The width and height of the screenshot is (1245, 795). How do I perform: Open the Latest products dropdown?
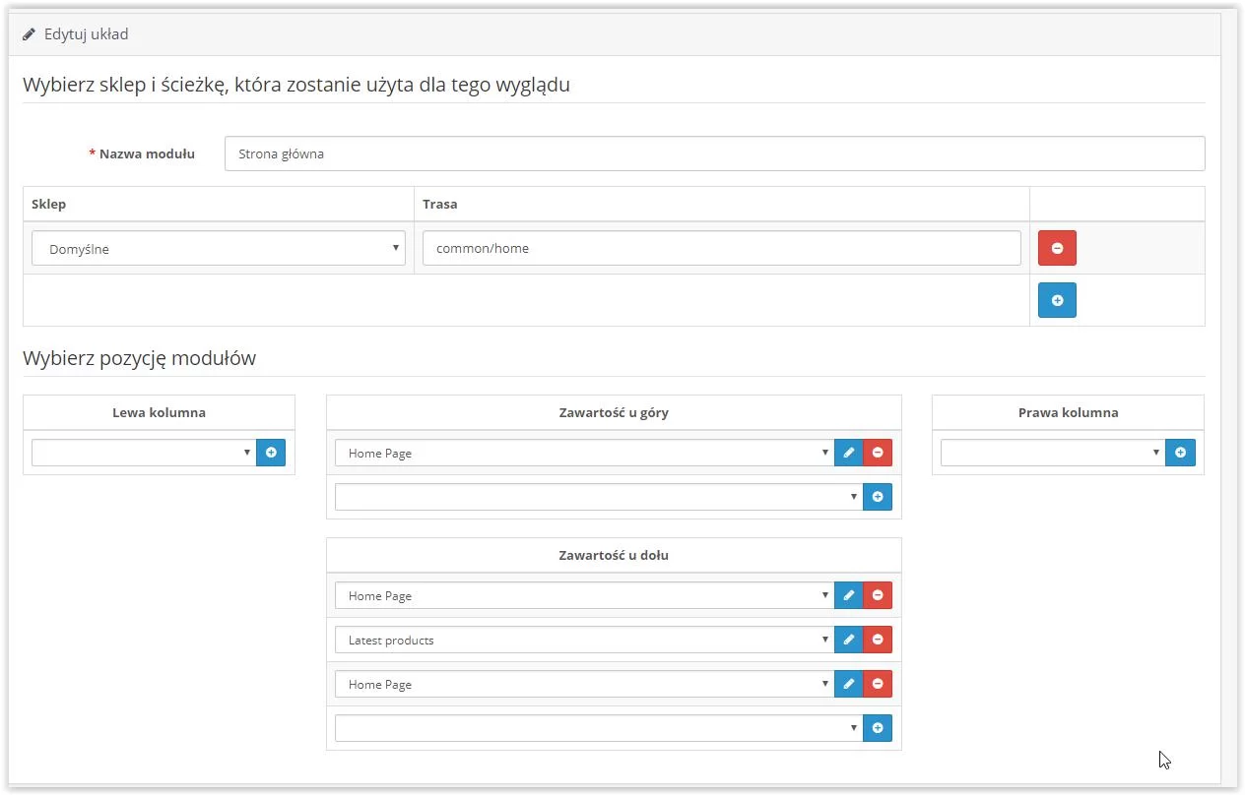584,640
